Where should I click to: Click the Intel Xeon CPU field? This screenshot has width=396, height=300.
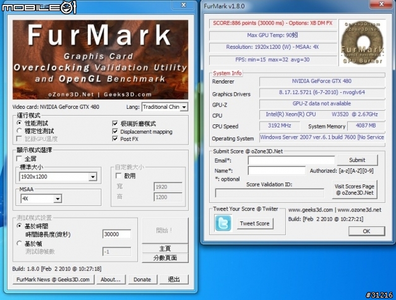coord(322,114)
